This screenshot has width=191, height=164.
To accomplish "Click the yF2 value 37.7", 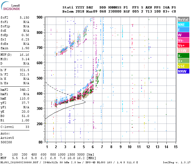I will (25, 103).
